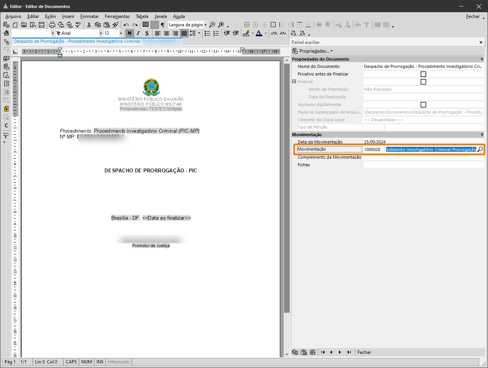Click the Zoom out magnifier icon

pos(212,25)
